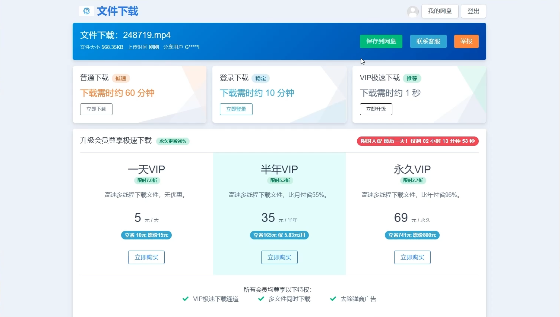Buy the one-day VIP plan

click(146, 257)
